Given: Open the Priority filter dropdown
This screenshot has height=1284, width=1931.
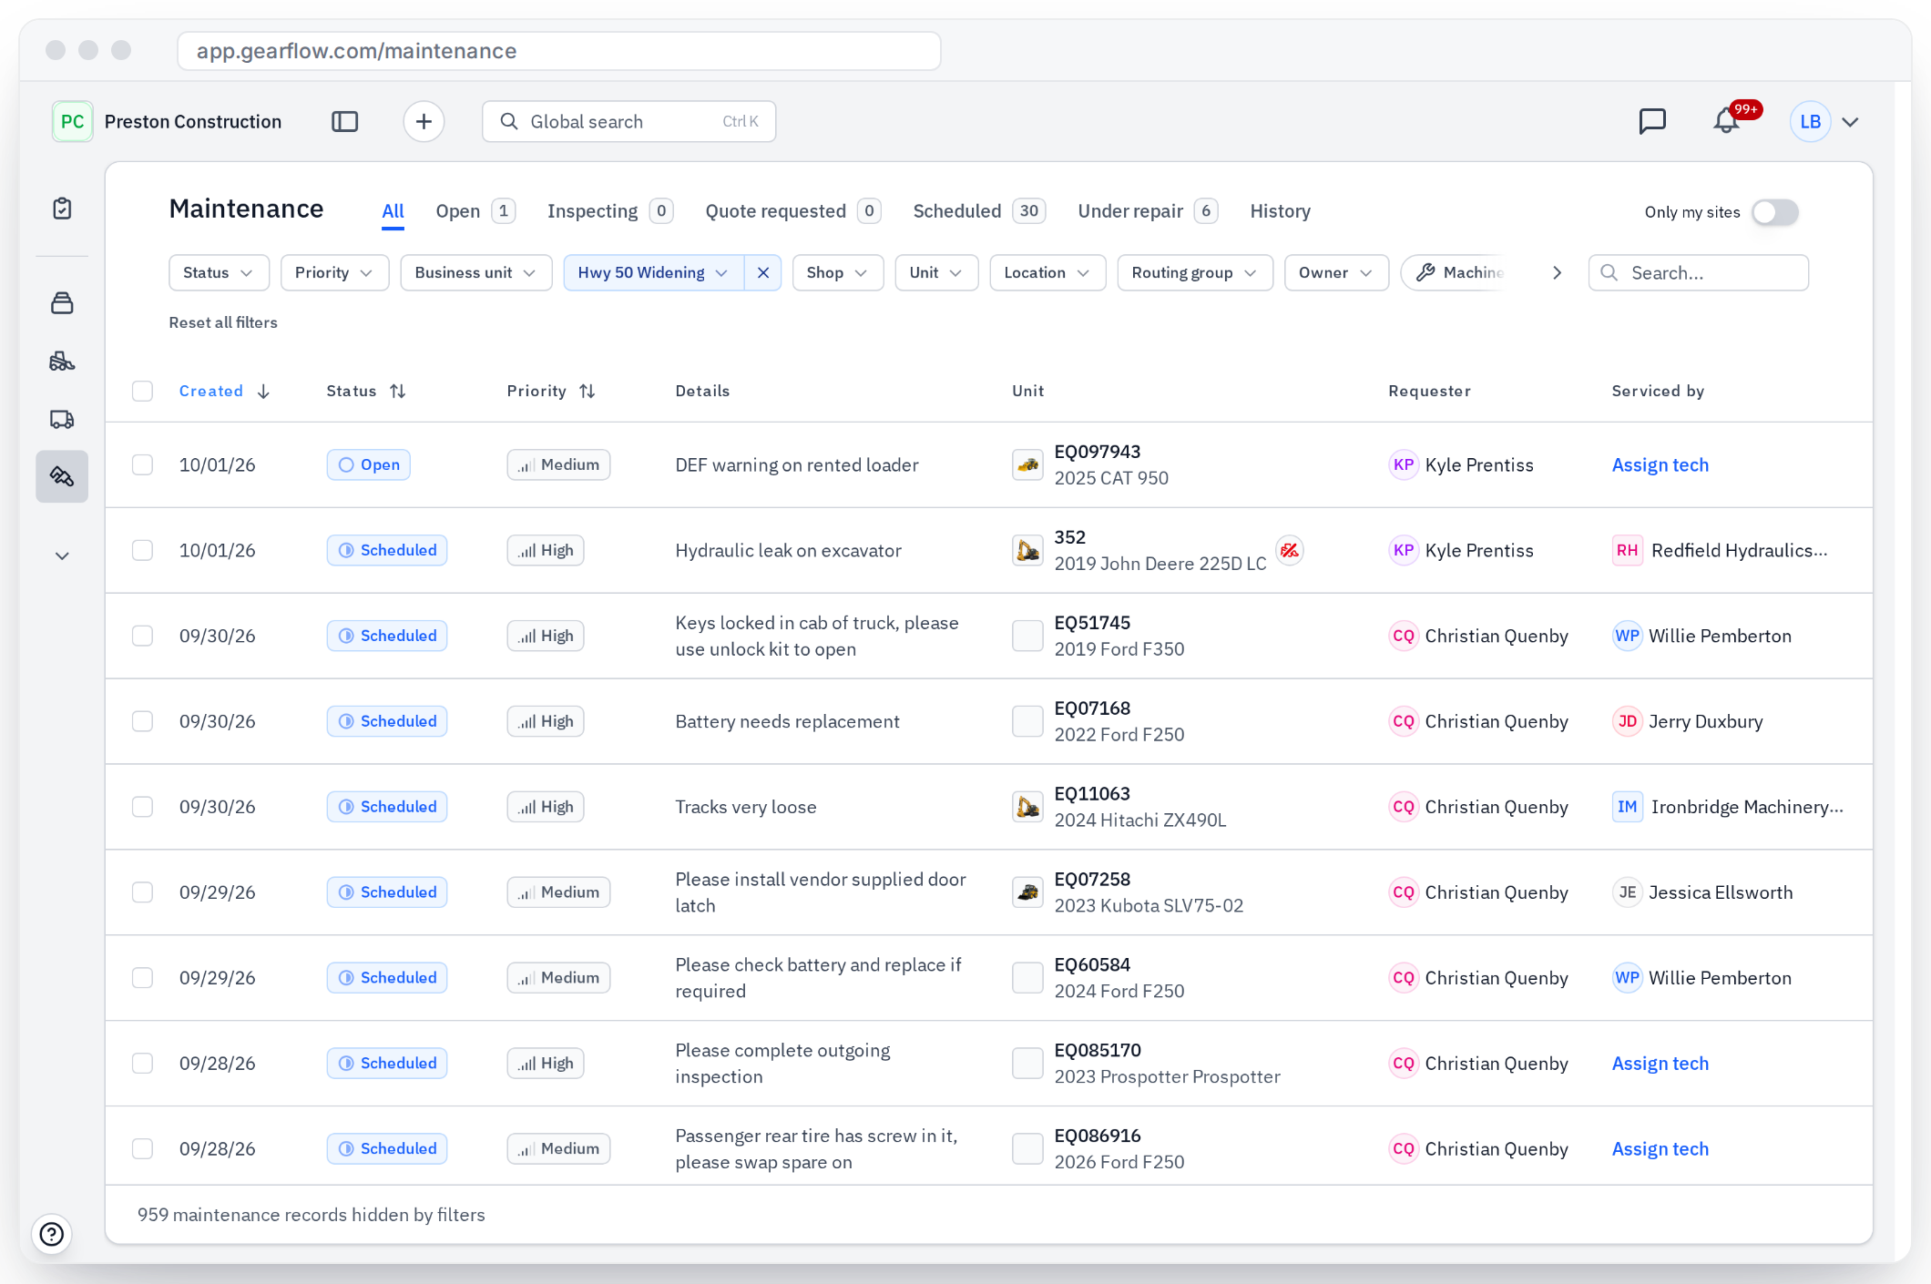Looking at the screenshot, I should tap(334, 272).
